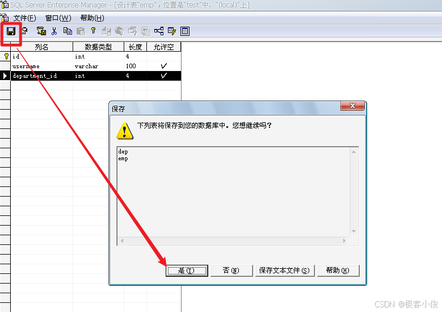Click 是(Y) to confirm saving
Image resolution: width=442 pixels, height=312 pixels.
pos(187,271)
